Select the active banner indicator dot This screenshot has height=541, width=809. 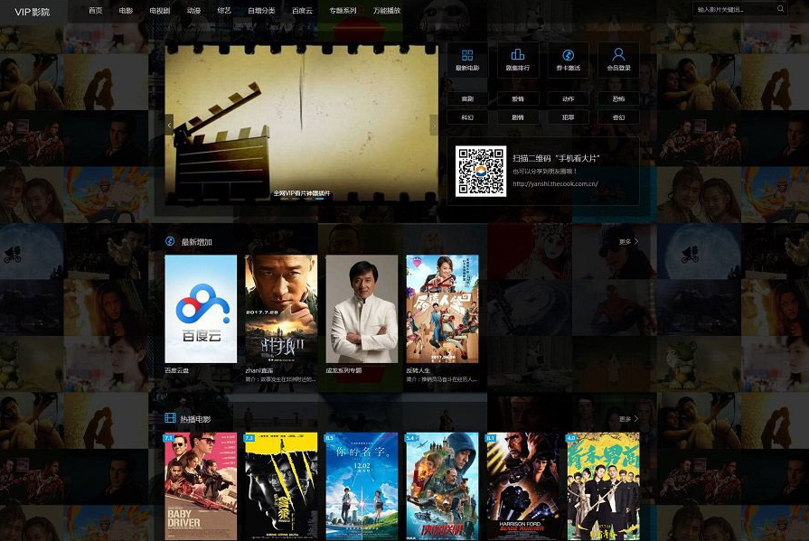[x=319, y=199]
